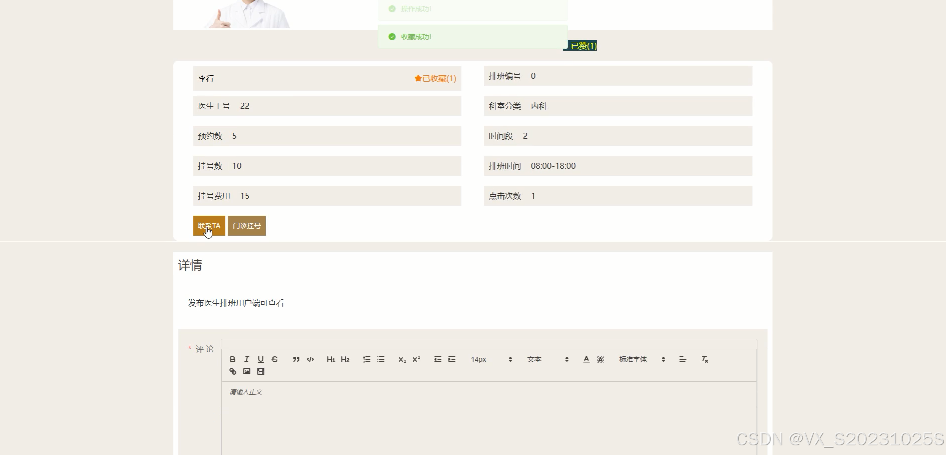Select the 时间段 2 field
Screen dimensions: 946x455
point(618,136)
